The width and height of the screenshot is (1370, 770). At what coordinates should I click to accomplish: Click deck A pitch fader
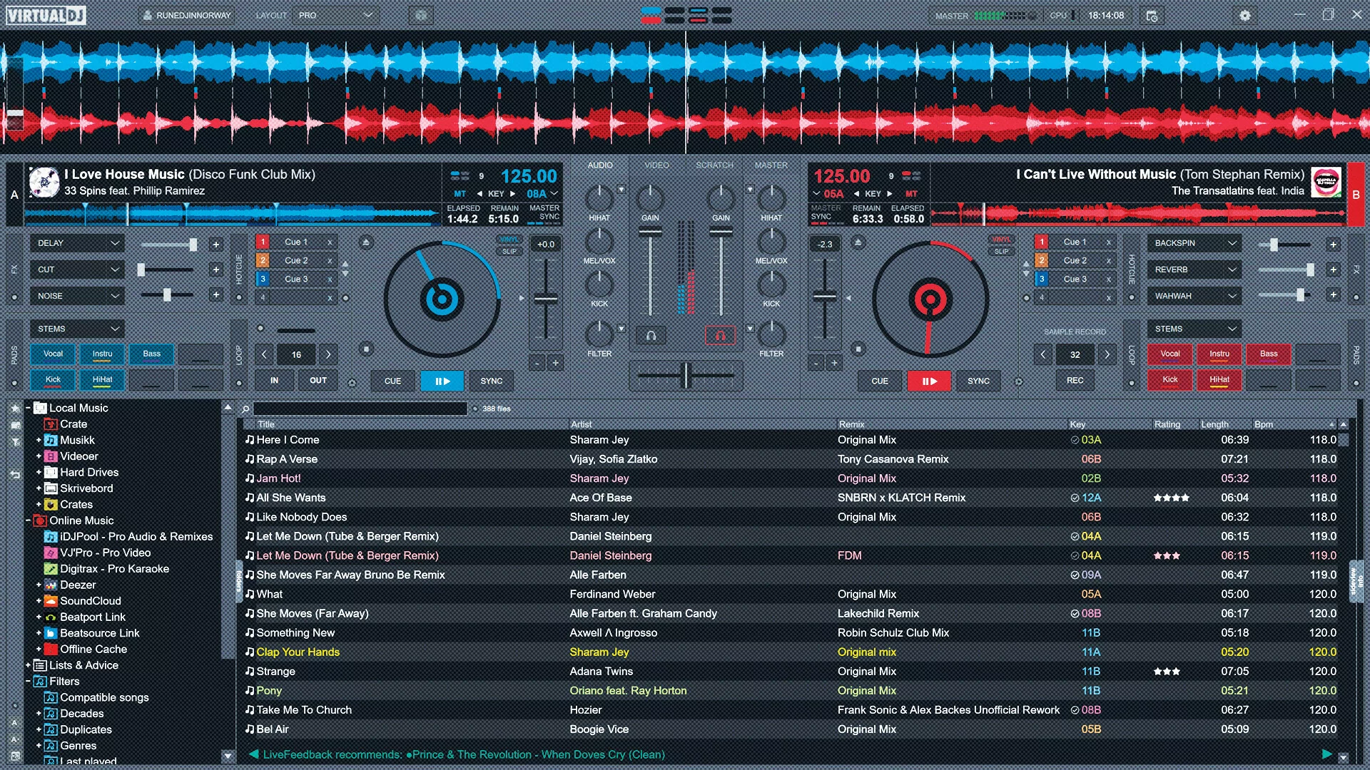tap(546, 299)
